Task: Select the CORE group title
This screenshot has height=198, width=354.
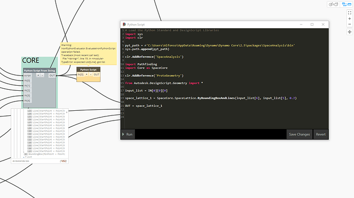Action: pyautogui.click(x=30, y=61)
